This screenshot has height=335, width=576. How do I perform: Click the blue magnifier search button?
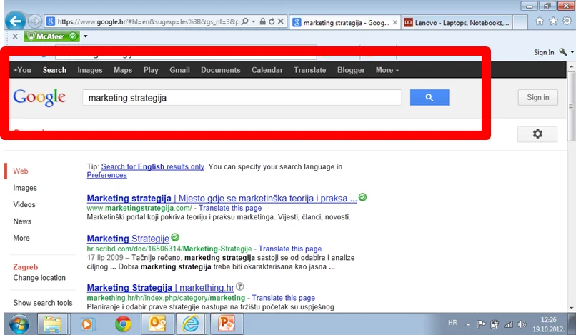click(429, 97)
